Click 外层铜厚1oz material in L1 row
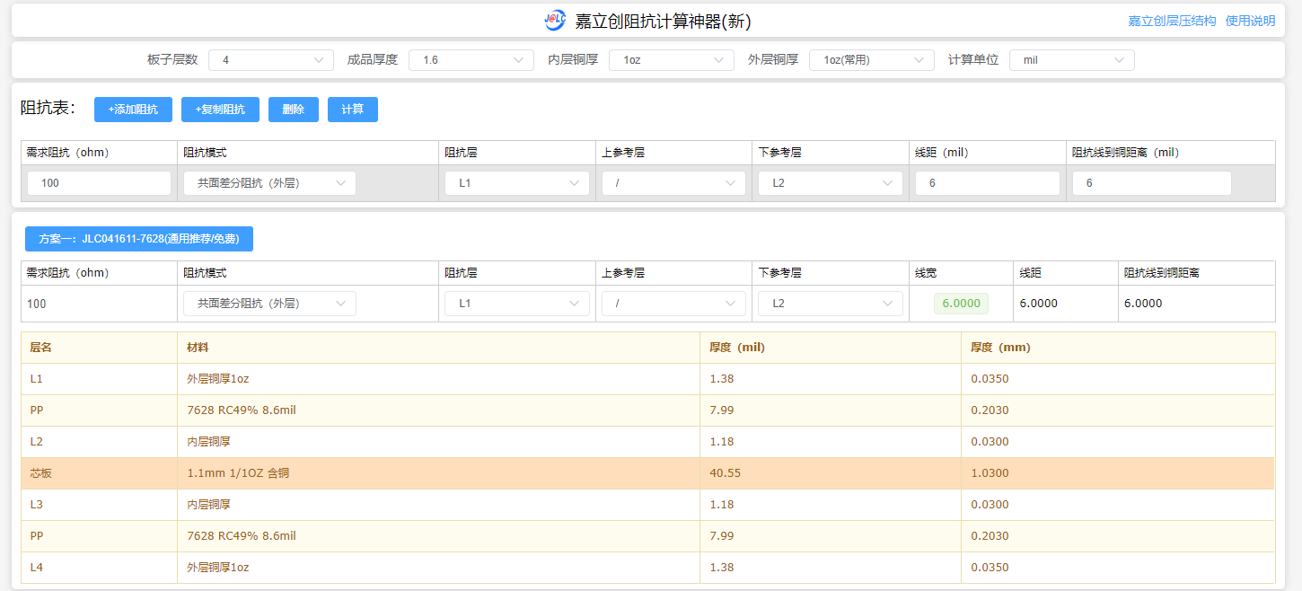Viewport: 1302px width, 591px height. point(218,379)
